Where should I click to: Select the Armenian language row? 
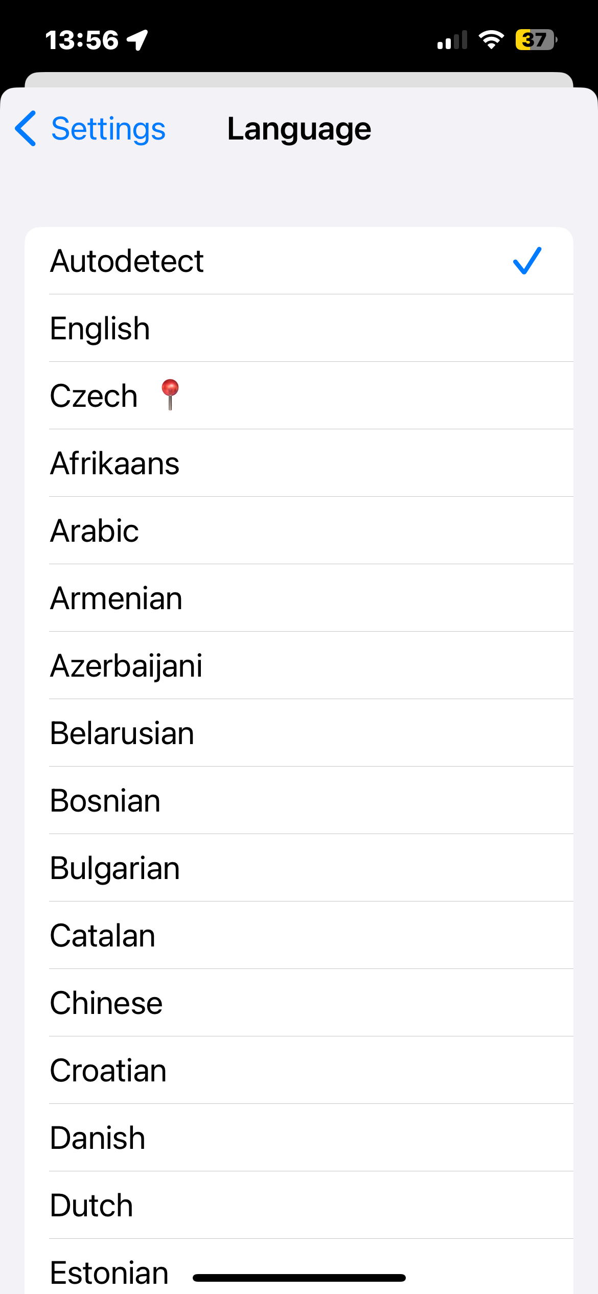(x=117, y=598)
